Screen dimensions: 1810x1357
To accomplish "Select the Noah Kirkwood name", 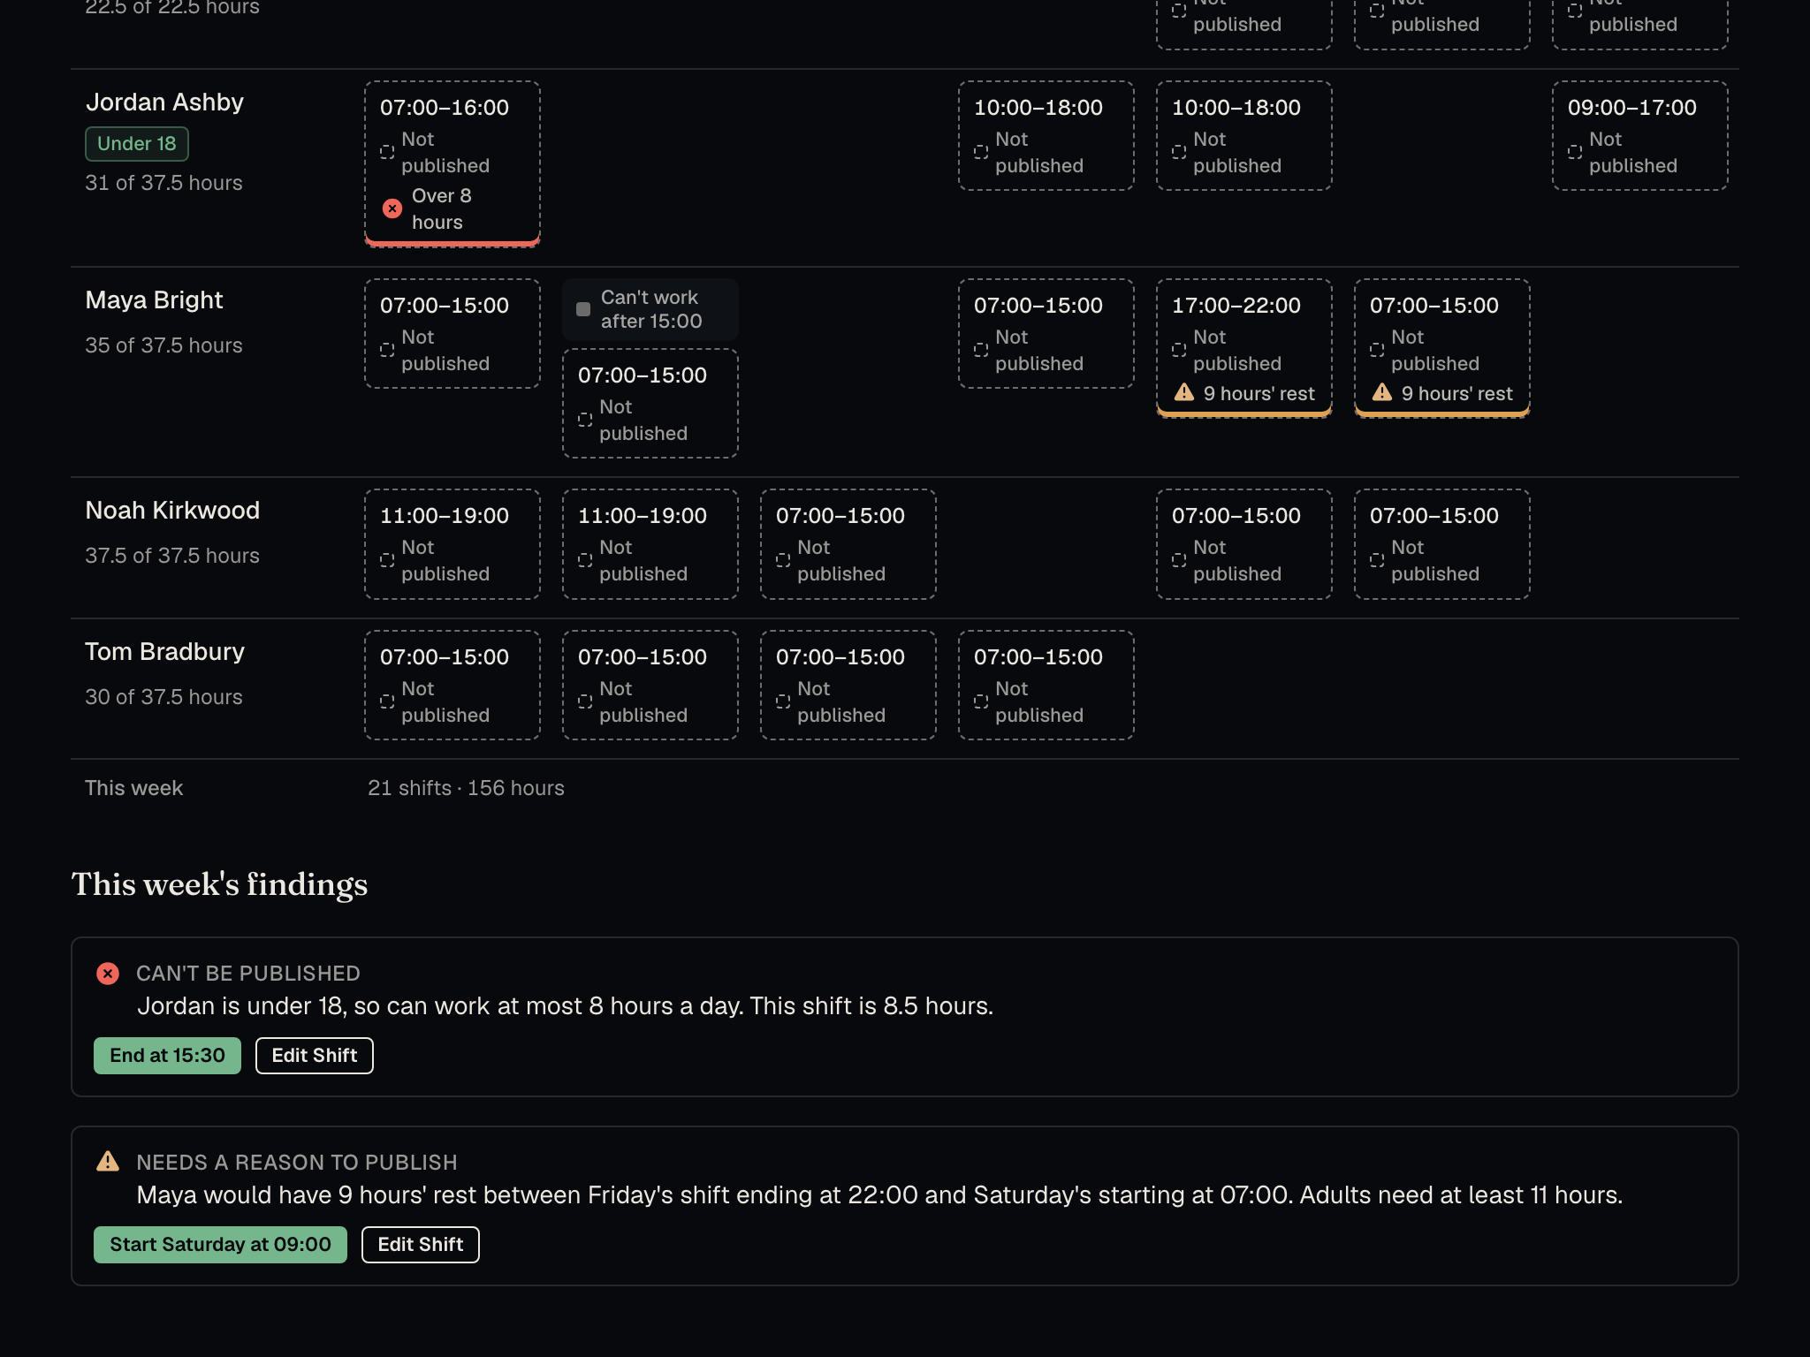I will tap(172, 511).
